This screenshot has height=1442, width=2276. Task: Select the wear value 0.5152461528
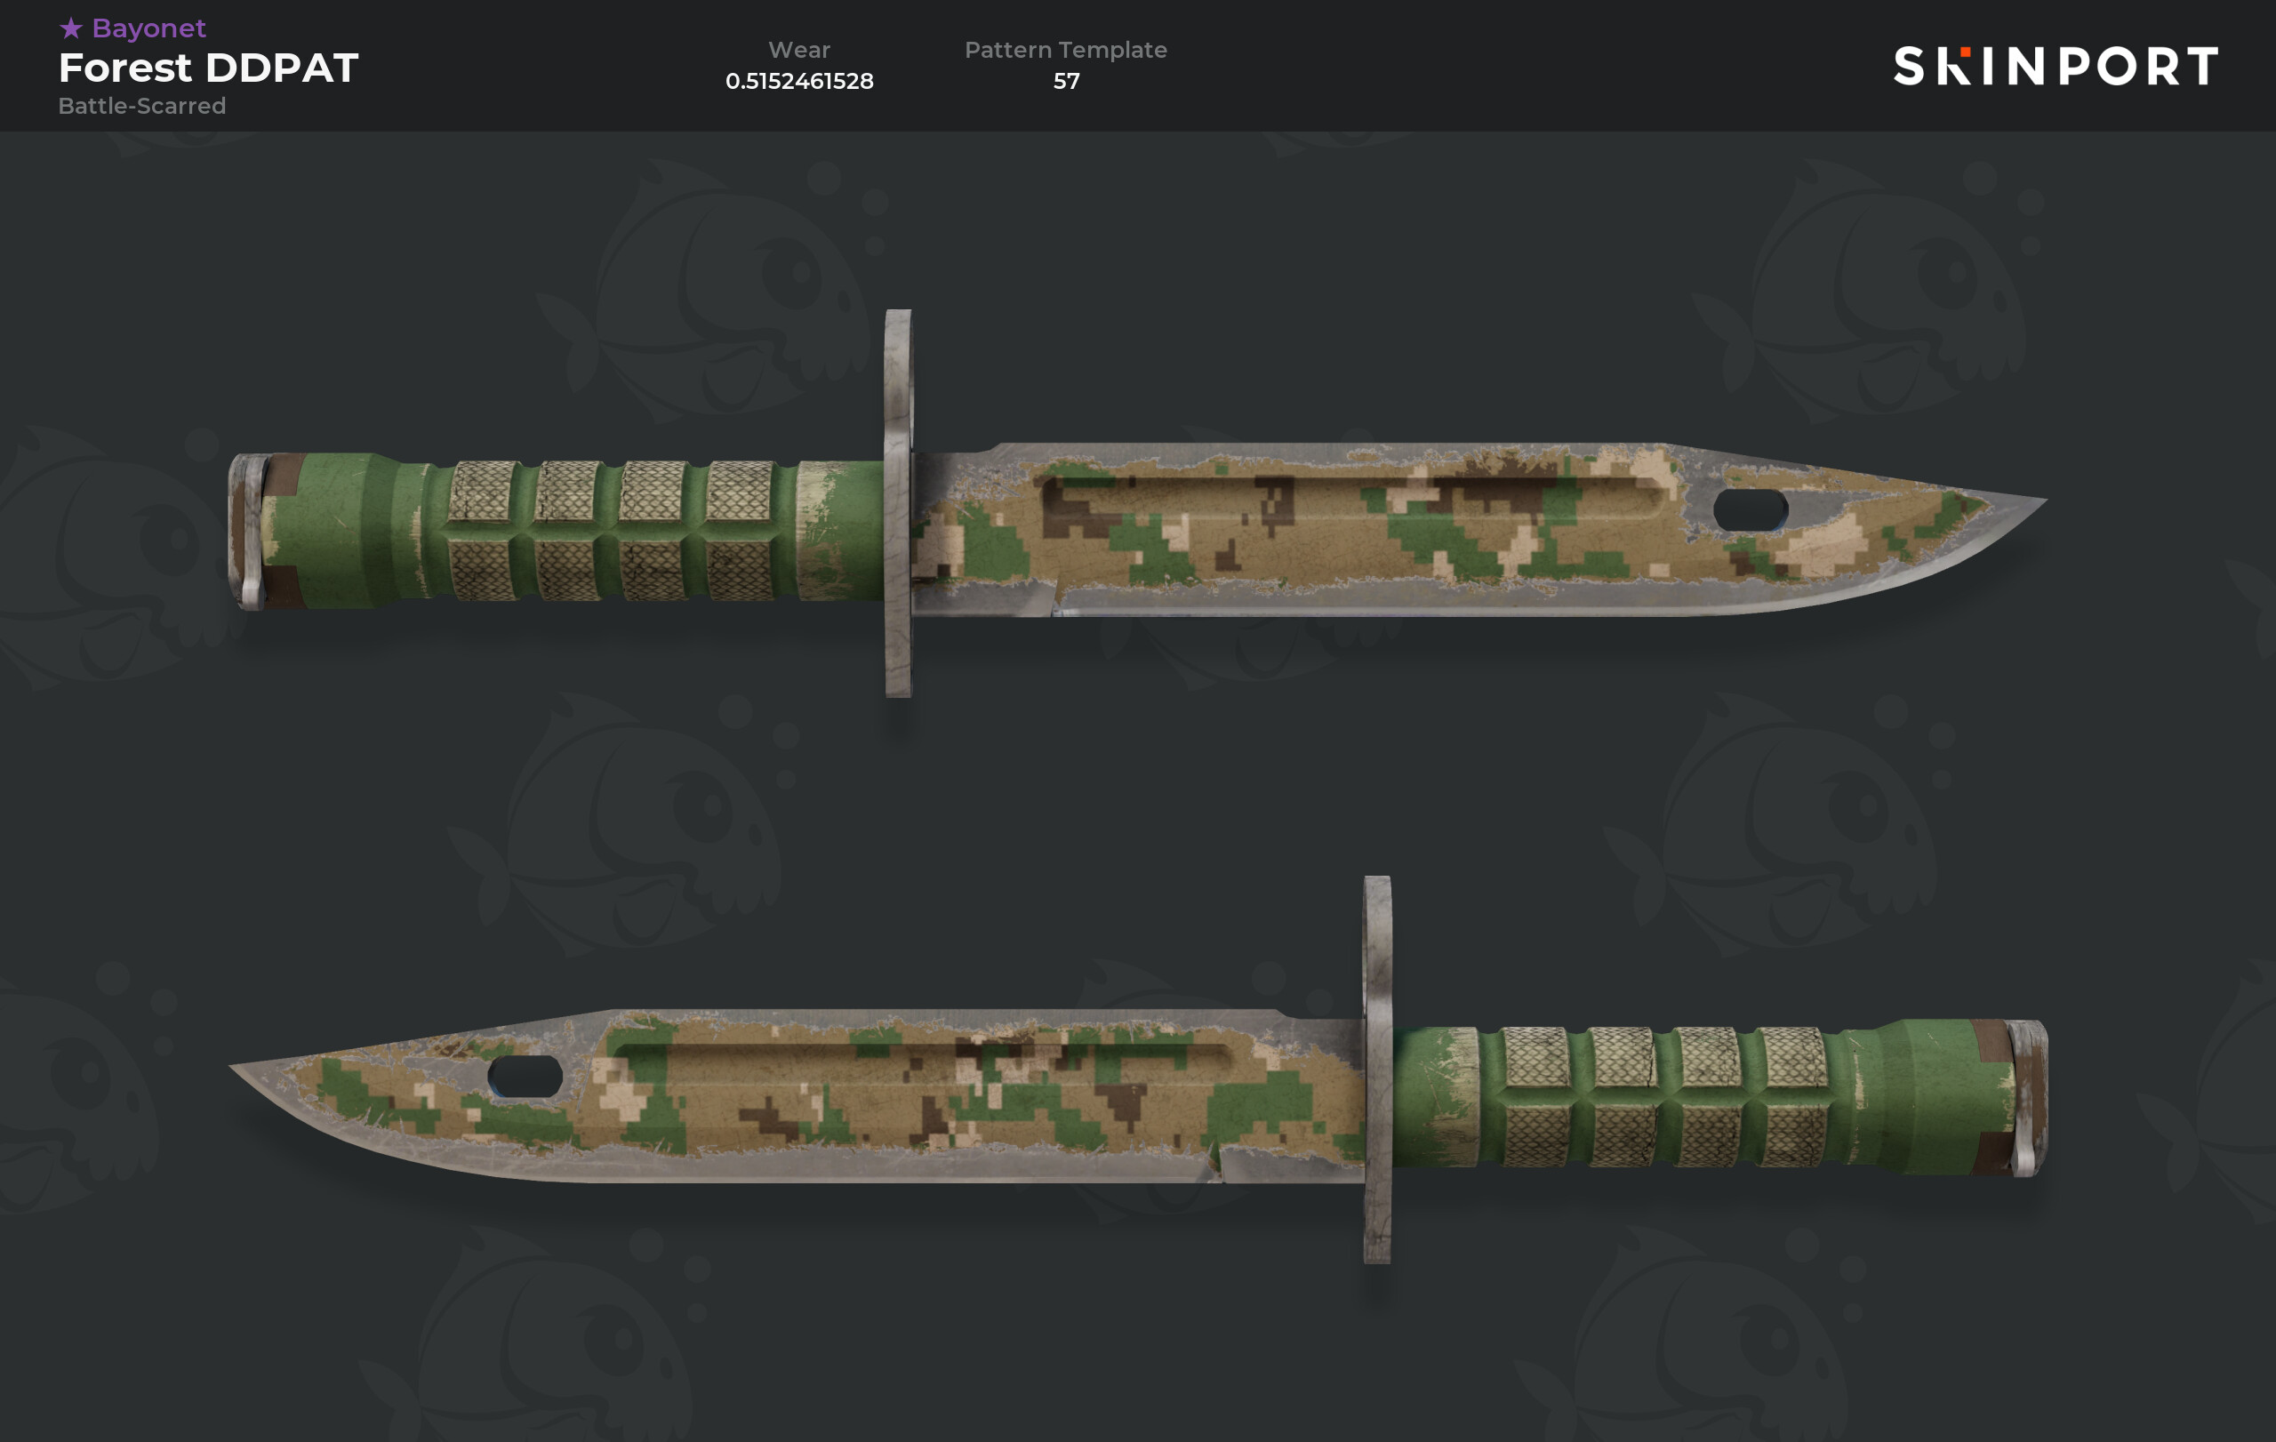(798, 81)
